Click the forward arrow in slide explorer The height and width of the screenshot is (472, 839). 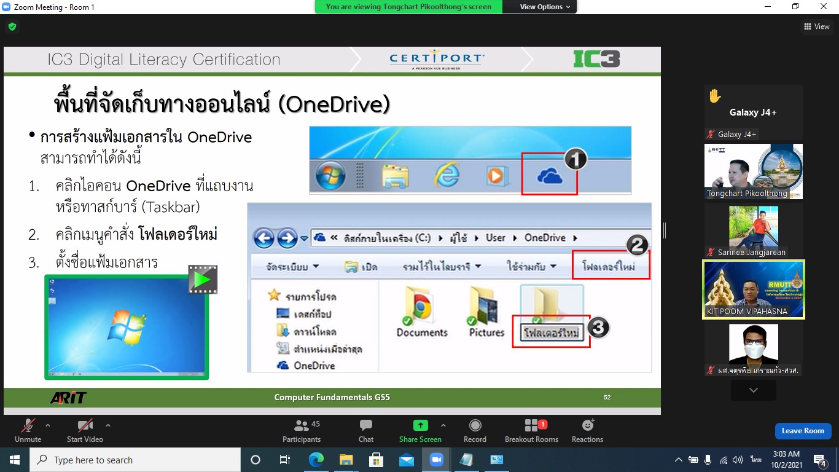tap(287, 238)
